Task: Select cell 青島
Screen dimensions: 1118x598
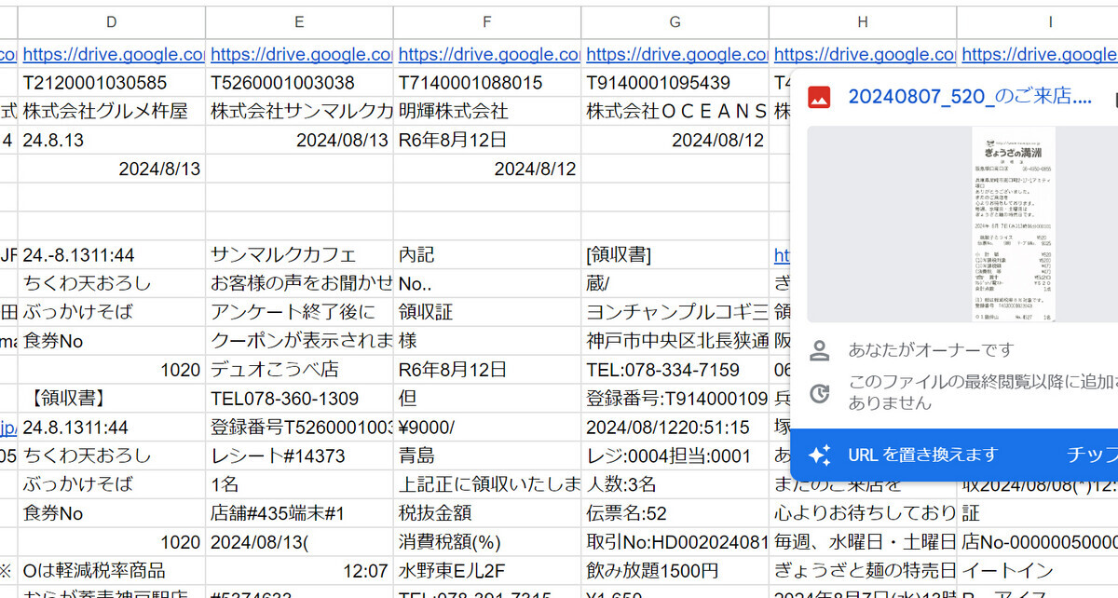Action: [487, 456]
